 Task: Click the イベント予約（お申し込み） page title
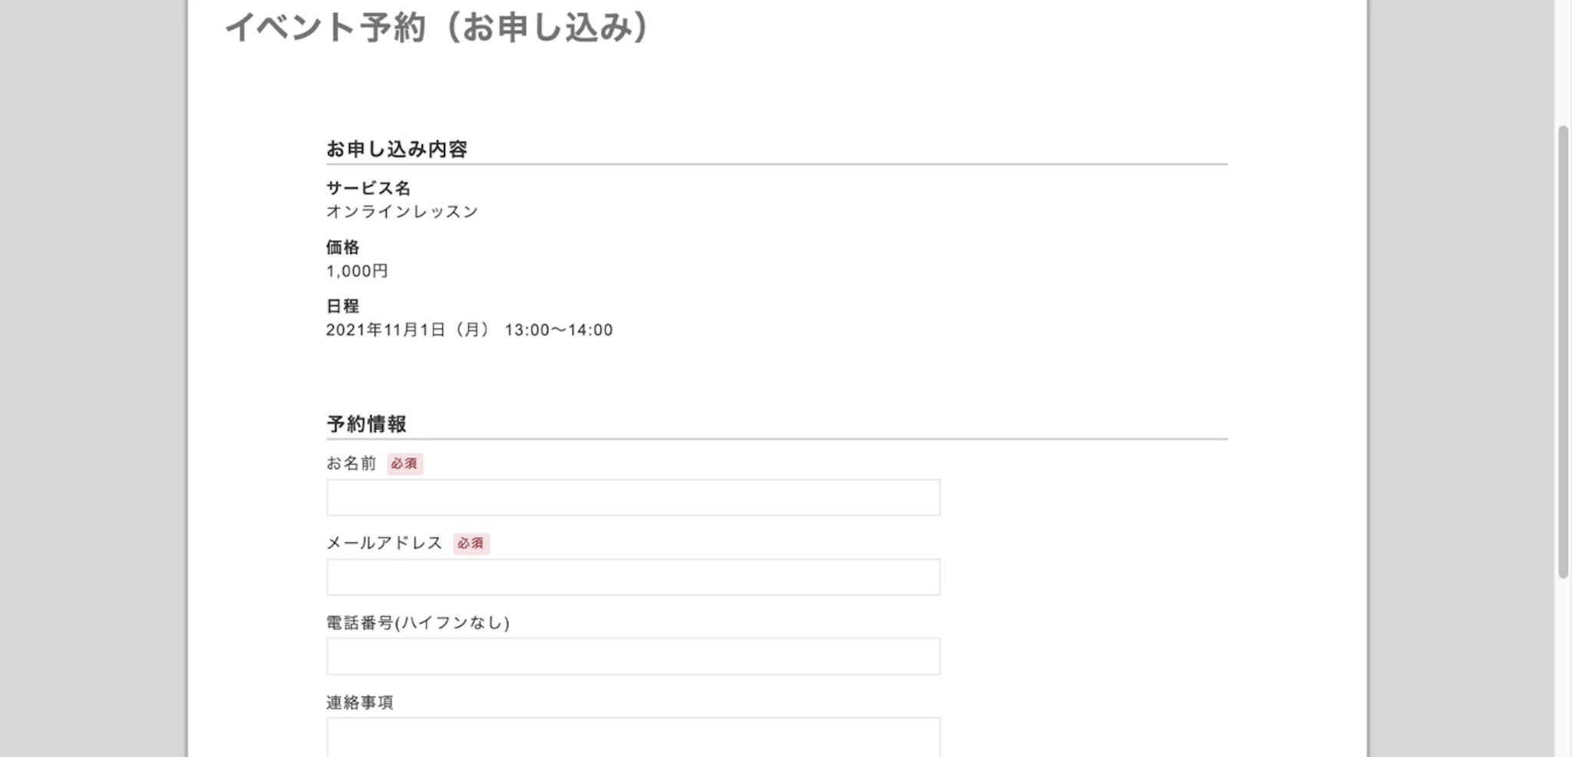pos(438,28)
